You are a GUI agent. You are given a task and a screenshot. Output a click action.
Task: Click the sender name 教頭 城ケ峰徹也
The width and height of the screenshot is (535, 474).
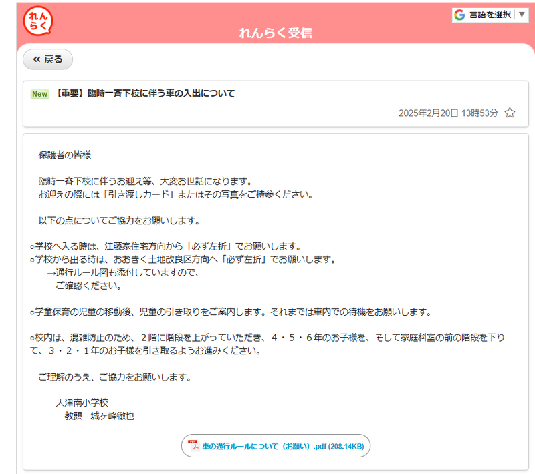(99, 415)
